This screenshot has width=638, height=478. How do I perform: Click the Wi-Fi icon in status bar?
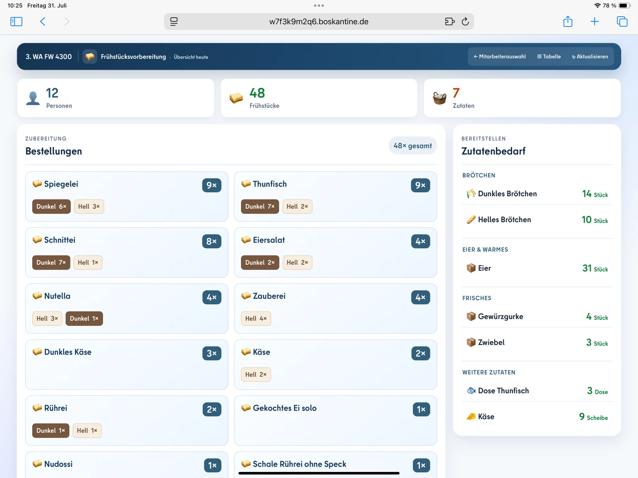(x=598, y=5)
